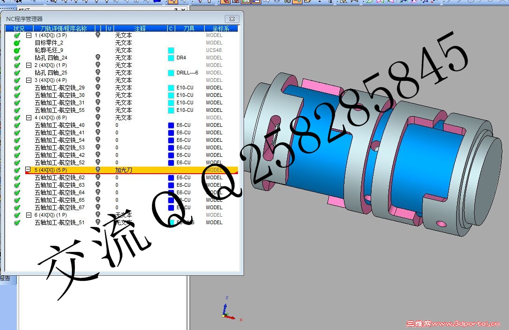Click status checkmark of 五轴加工-航空铣_40
The width and height of the screenshot is (509, 330).
click(17, 125)
